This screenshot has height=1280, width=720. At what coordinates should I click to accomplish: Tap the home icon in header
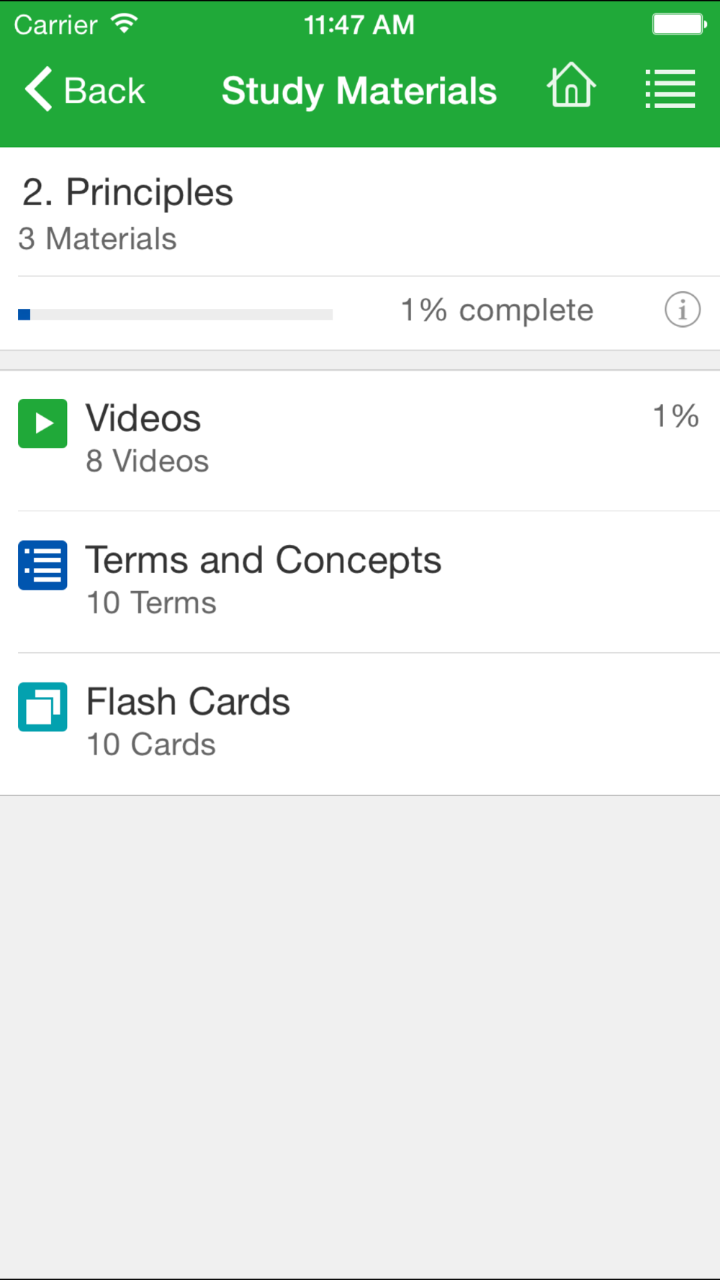pyautogui.click(x=571, y=87)
